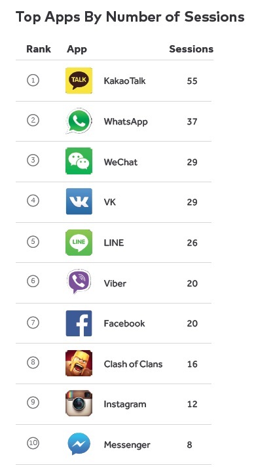Select the App column header
This screenshot has width=256, height=474.
(x=77, y=49)
